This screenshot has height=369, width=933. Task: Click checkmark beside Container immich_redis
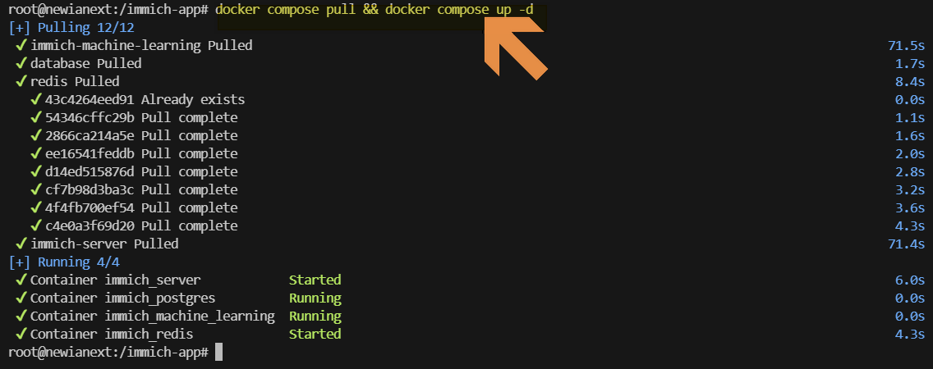click(x=21, y=334)
